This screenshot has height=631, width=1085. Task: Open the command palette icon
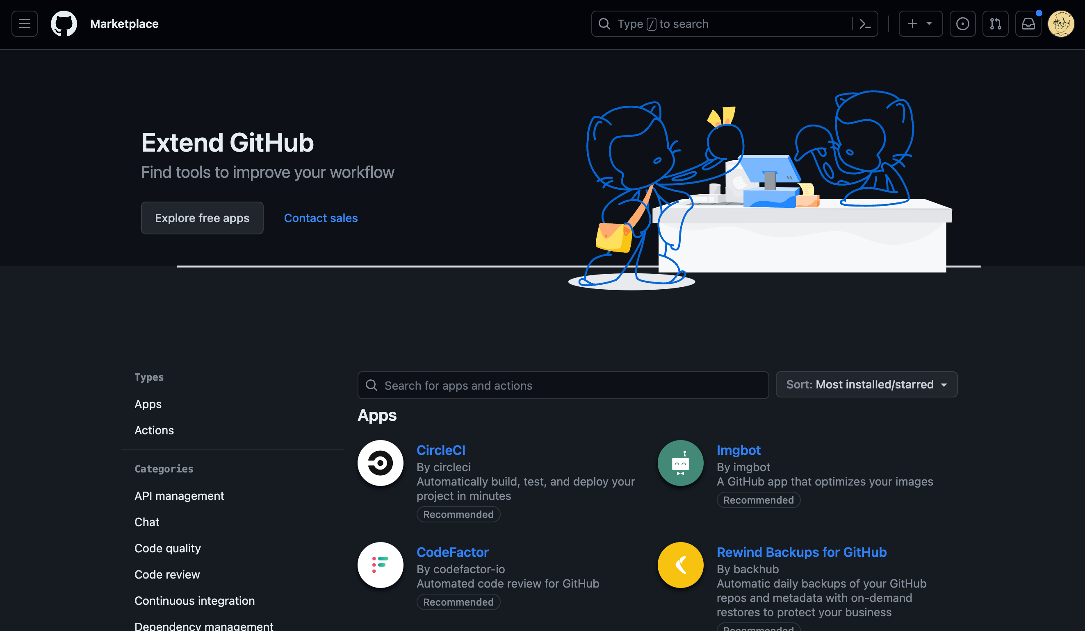[x=864, y=24]
